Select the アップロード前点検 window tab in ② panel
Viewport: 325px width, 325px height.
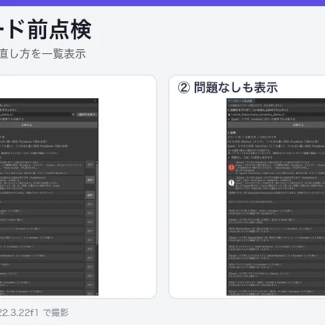(x=240, y=101)
